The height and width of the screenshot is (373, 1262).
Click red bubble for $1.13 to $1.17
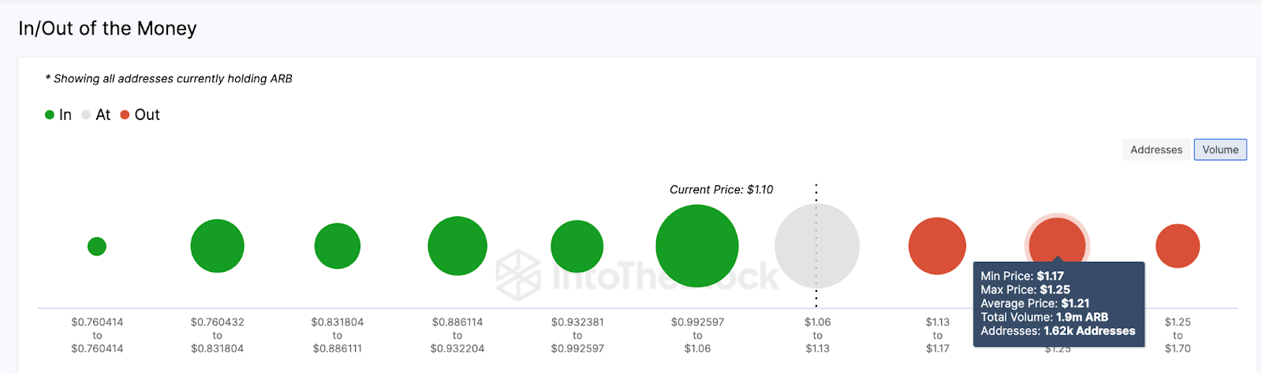(937, 246)
